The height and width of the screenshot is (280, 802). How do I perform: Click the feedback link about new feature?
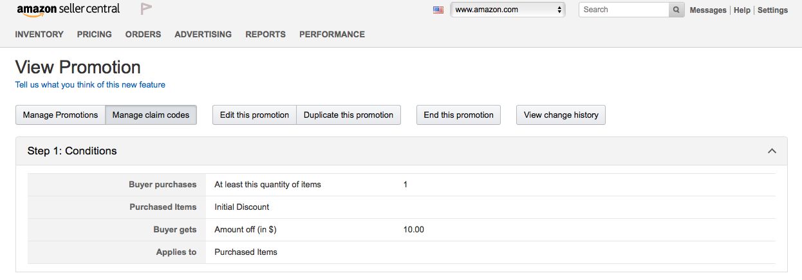click(x=90, y=84)
